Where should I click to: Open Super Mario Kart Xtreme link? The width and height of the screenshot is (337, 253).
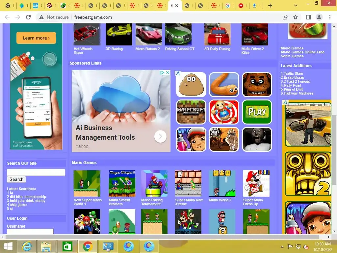click(189, 202)
